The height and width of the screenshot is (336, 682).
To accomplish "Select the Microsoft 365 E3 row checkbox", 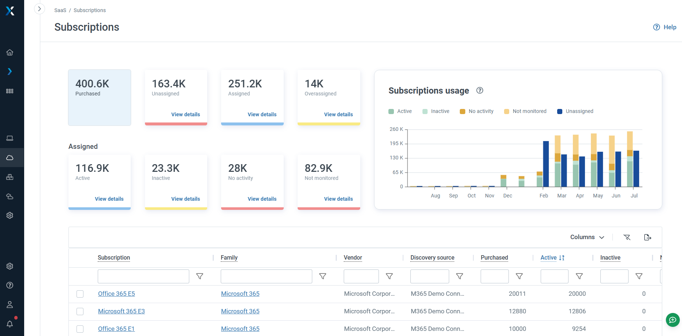I will pyautogui.click(x=80, y=312).
